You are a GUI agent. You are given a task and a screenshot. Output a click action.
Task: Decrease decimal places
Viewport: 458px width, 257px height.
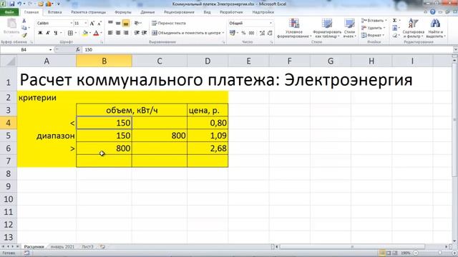[270, 33]
